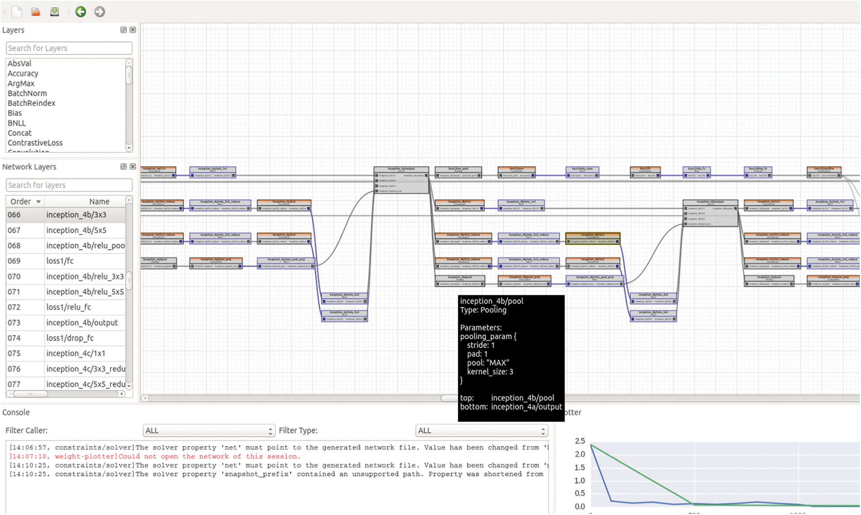Open the Filter Caller dropdown

coord(209,431)
